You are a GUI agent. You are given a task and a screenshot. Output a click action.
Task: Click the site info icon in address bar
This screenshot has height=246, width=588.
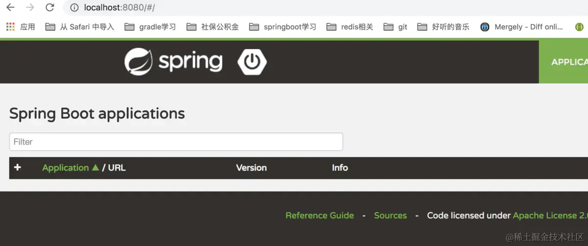click(x=74, y=8)
